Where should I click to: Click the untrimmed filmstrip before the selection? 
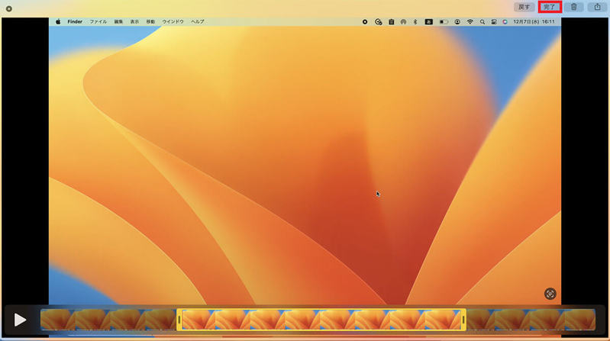108,320
